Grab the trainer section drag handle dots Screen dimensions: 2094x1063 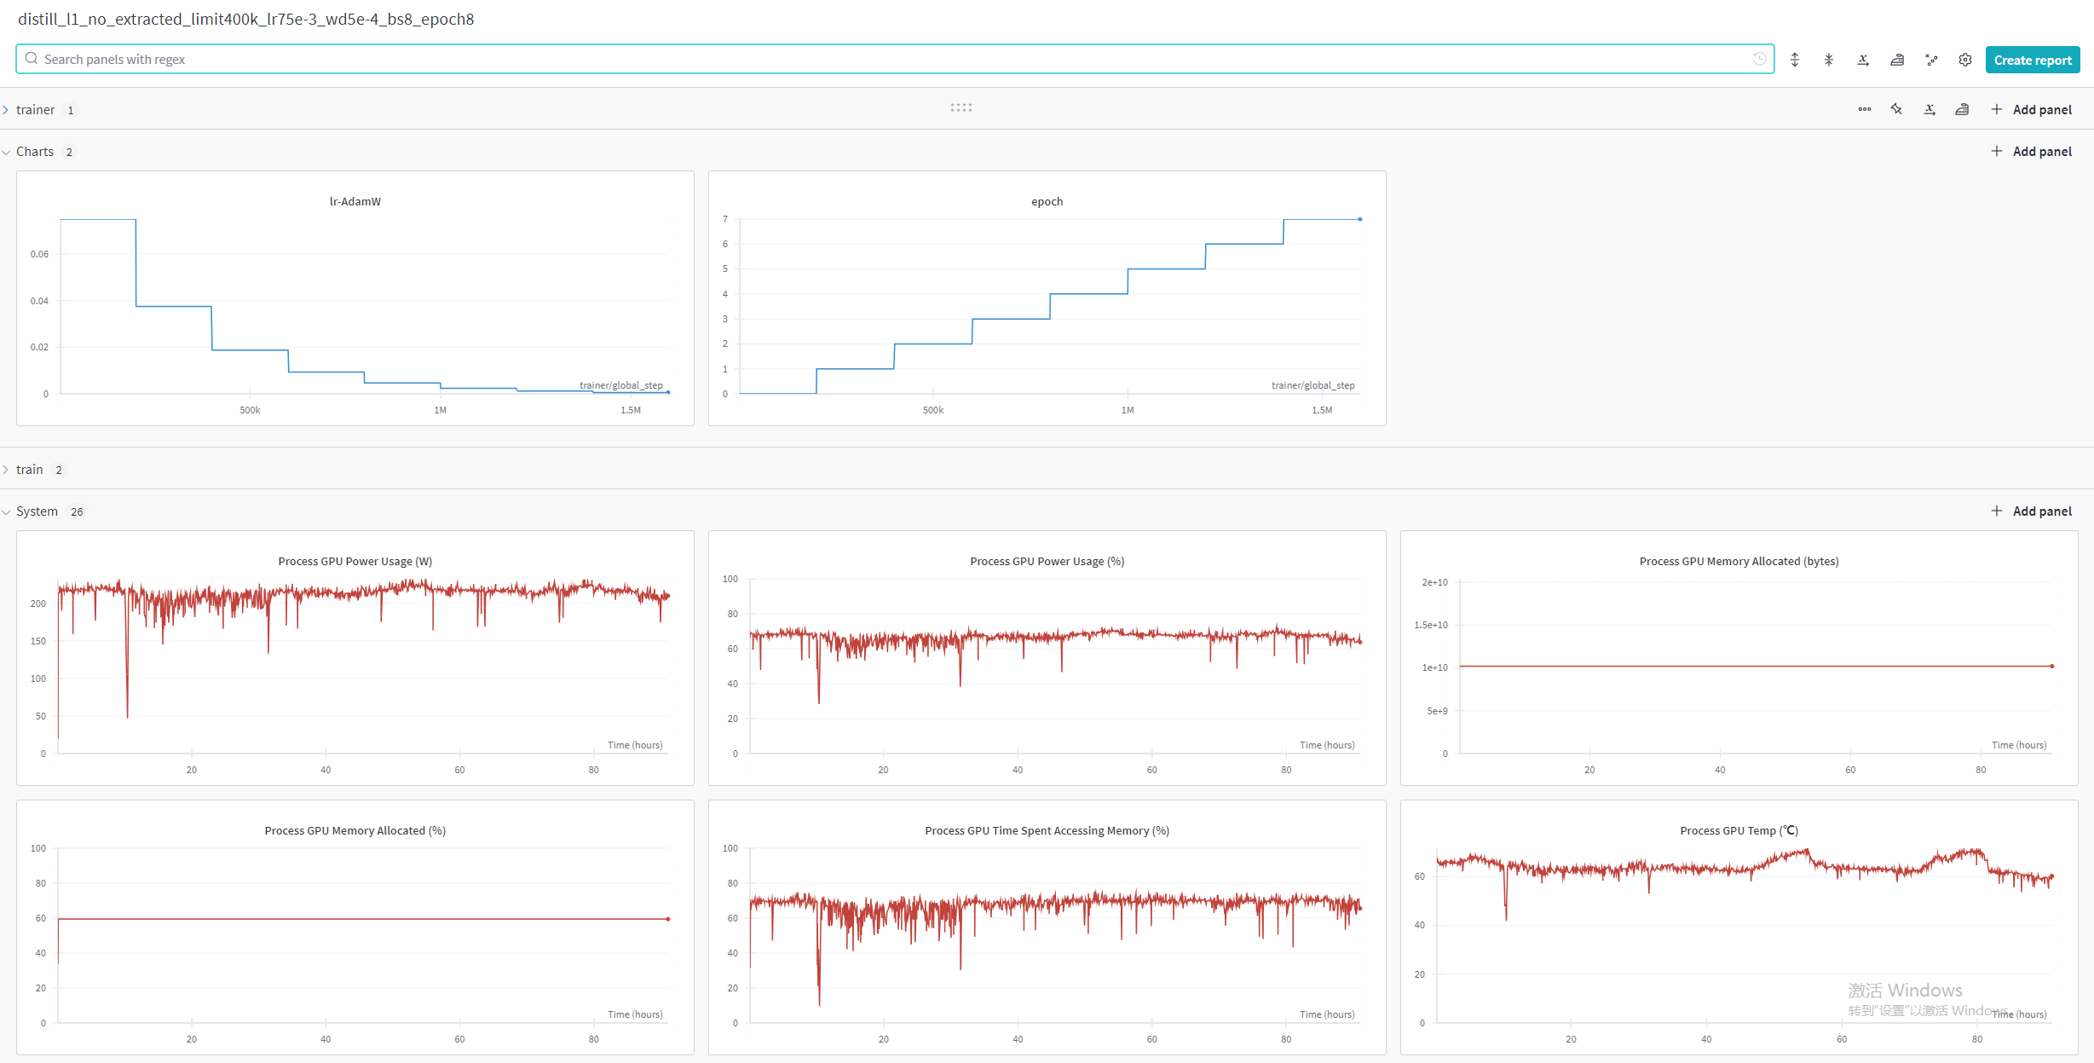[x=961, y=107]
